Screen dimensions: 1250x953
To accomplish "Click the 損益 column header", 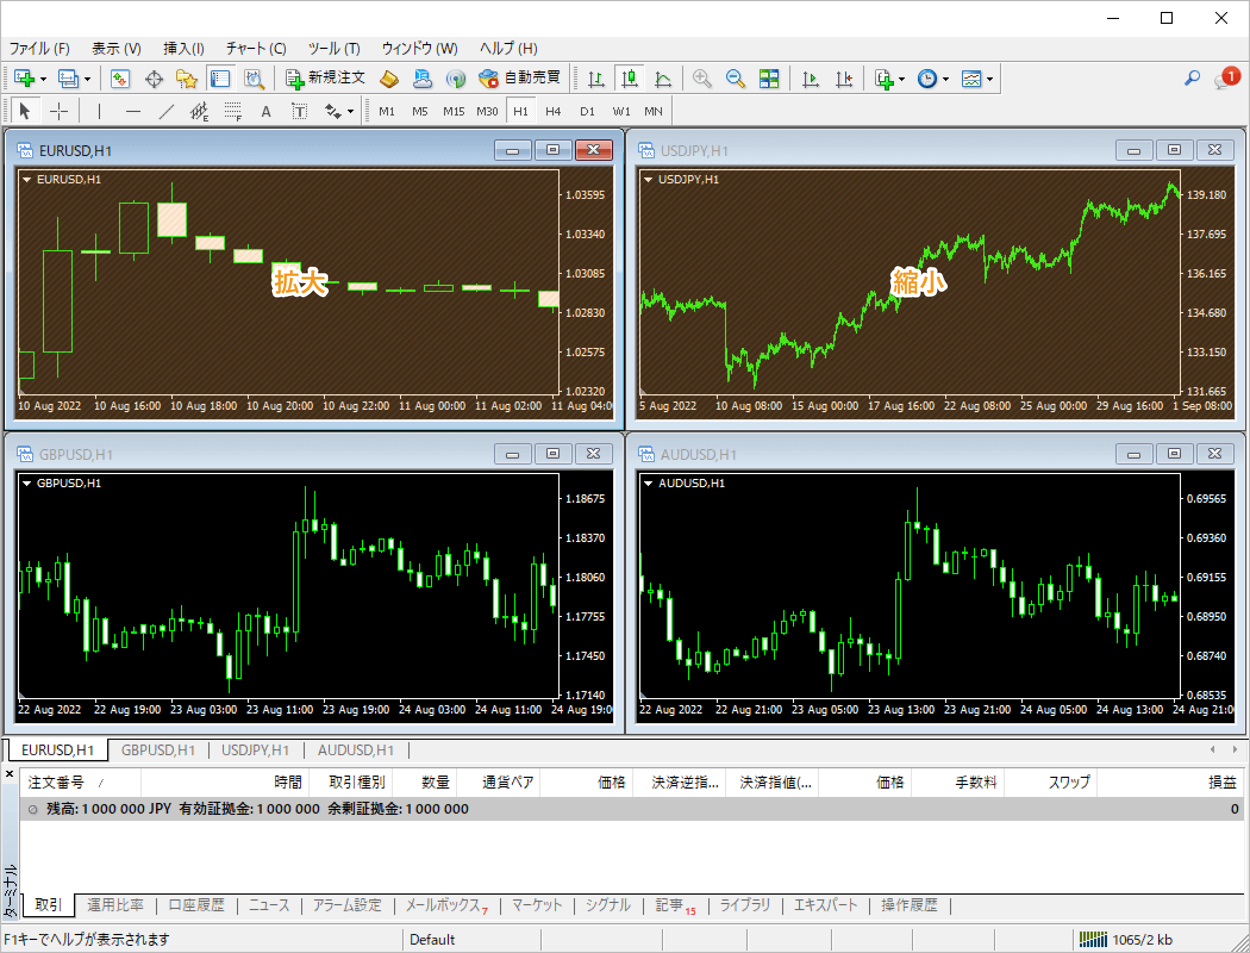I will click(x=1222, y=782).
